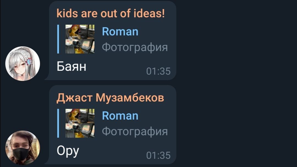Viewport: 297px width, 167px height.
Task: Click the 01:35 timestamp of the 'Ору' message
Action: point(158,155)
